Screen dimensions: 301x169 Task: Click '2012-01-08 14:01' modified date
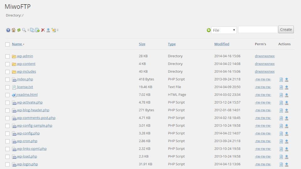click(x=227, y=110)
